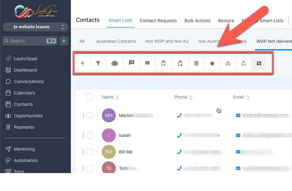
Task: Open Opportunities in the sidebar
Action: click(24, 116)
